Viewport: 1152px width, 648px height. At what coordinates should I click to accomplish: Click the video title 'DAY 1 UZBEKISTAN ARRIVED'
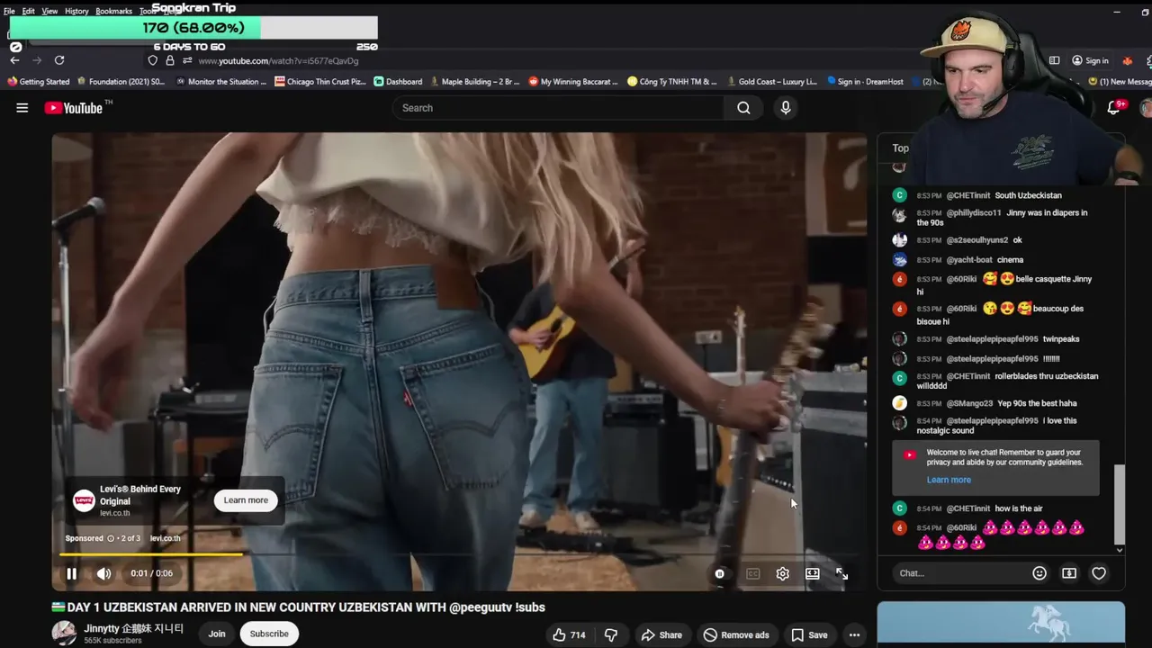pyautogui.click(x=299, y=607)
